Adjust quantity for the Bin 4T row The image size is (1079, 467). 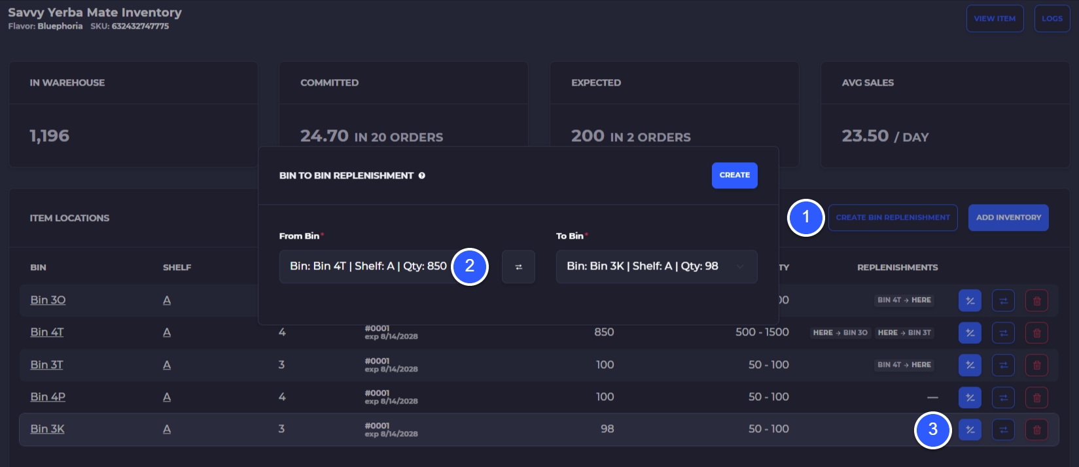[970, 333]
